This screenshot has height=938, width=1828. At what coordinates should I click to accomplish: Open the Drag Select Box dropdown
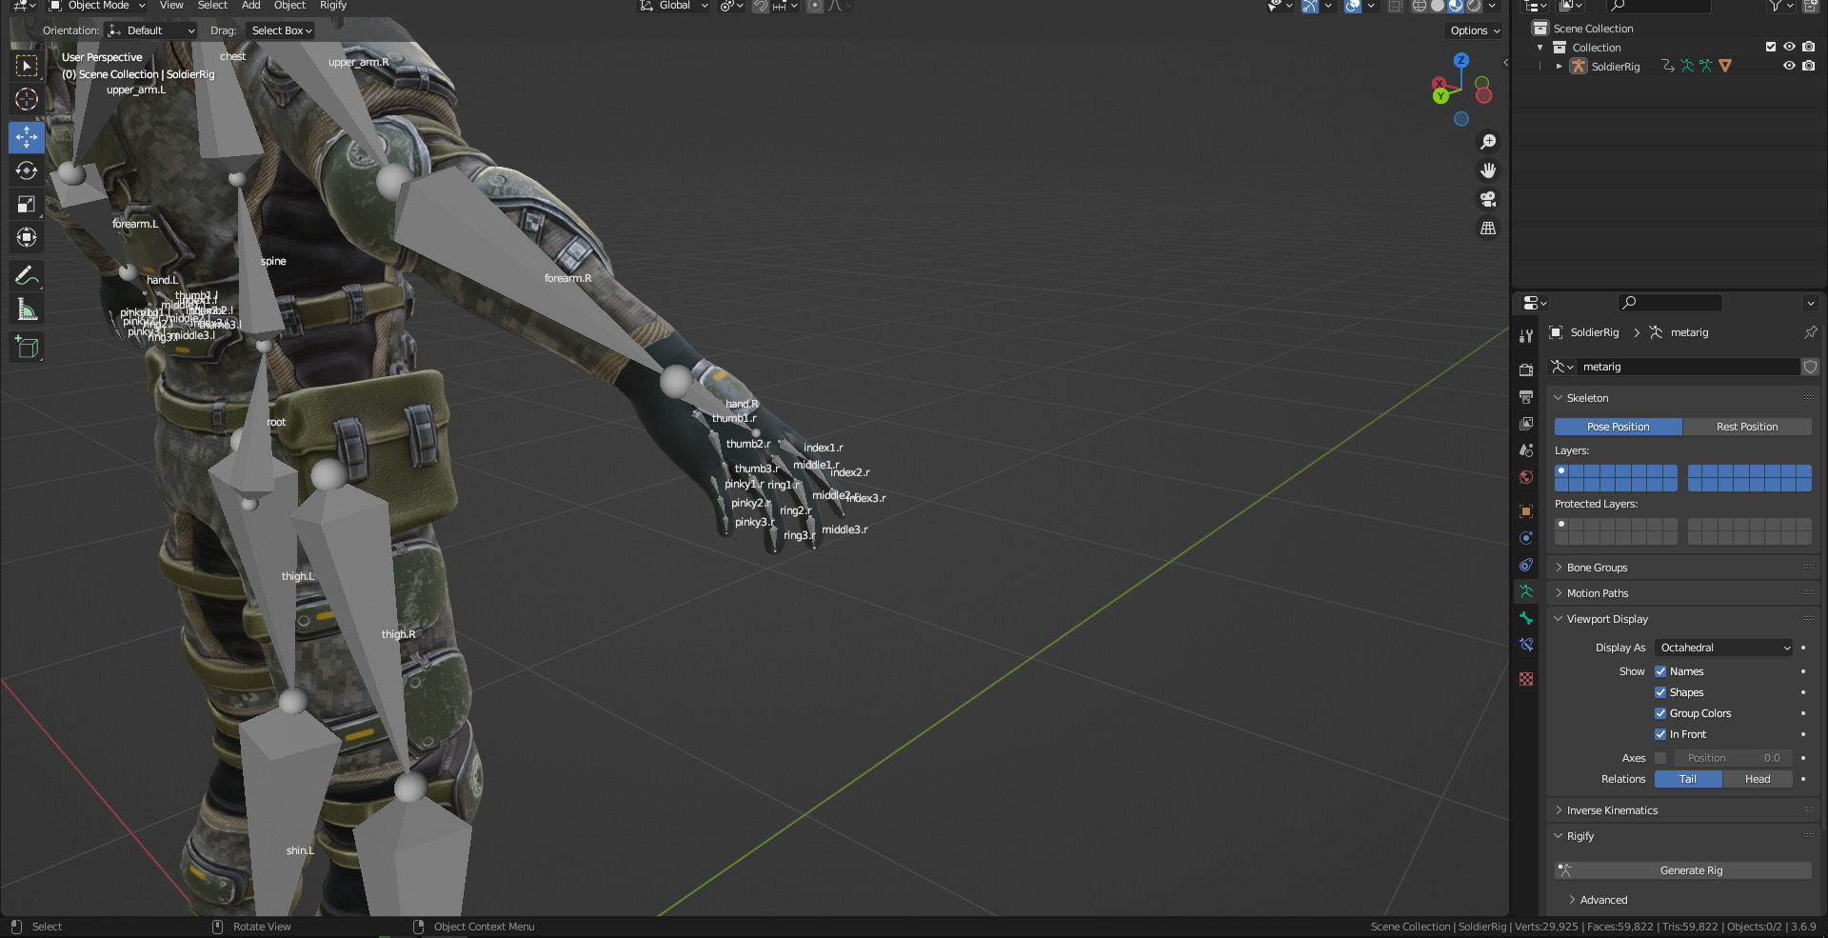point(281,30)
